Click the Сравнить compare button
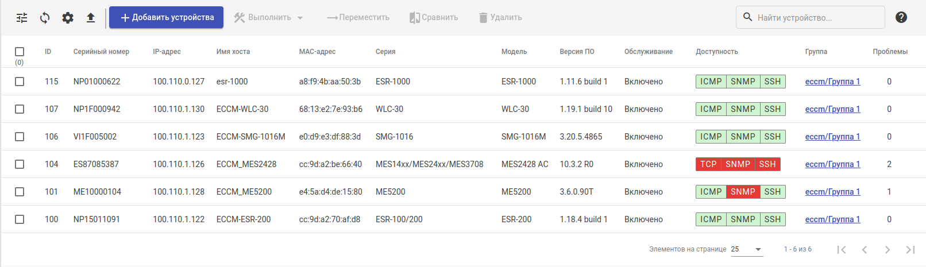 [434, 18]
